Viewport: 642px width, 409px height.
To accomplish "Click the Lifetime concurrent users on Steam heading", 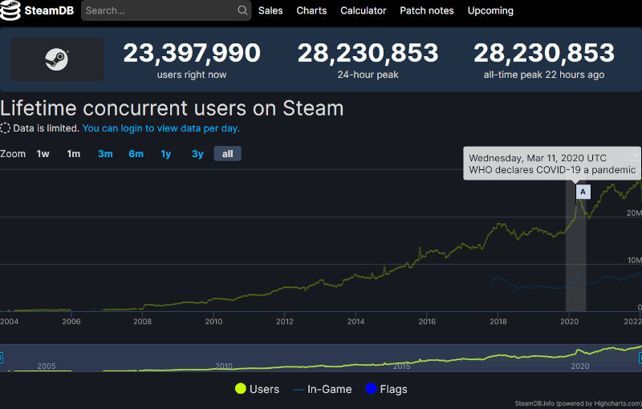I will tap(172, 108).
